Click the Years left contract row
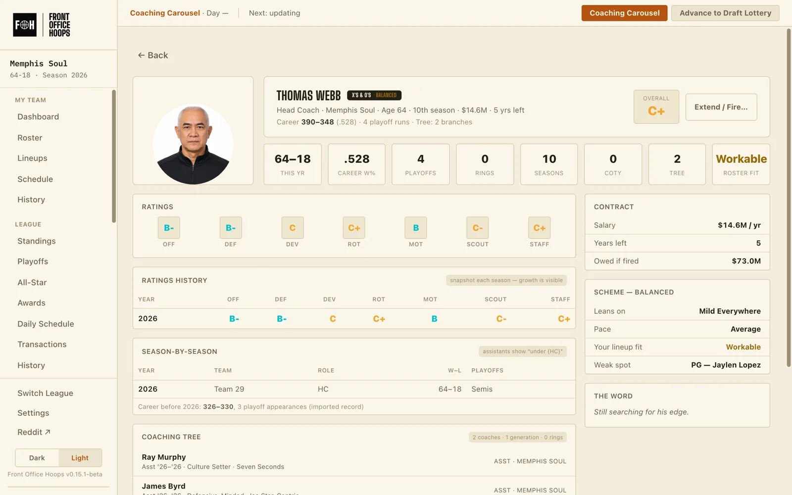 pos(677,243)
